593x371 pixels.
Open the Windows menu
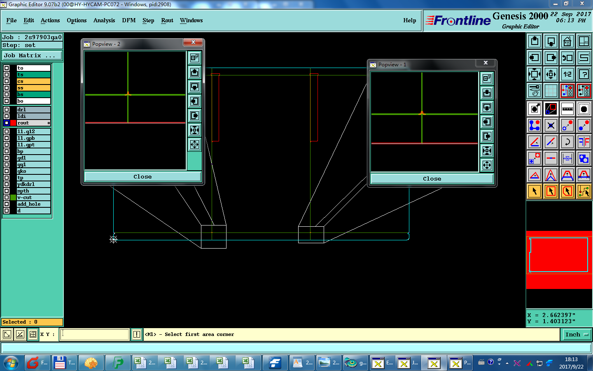(191, 20)
